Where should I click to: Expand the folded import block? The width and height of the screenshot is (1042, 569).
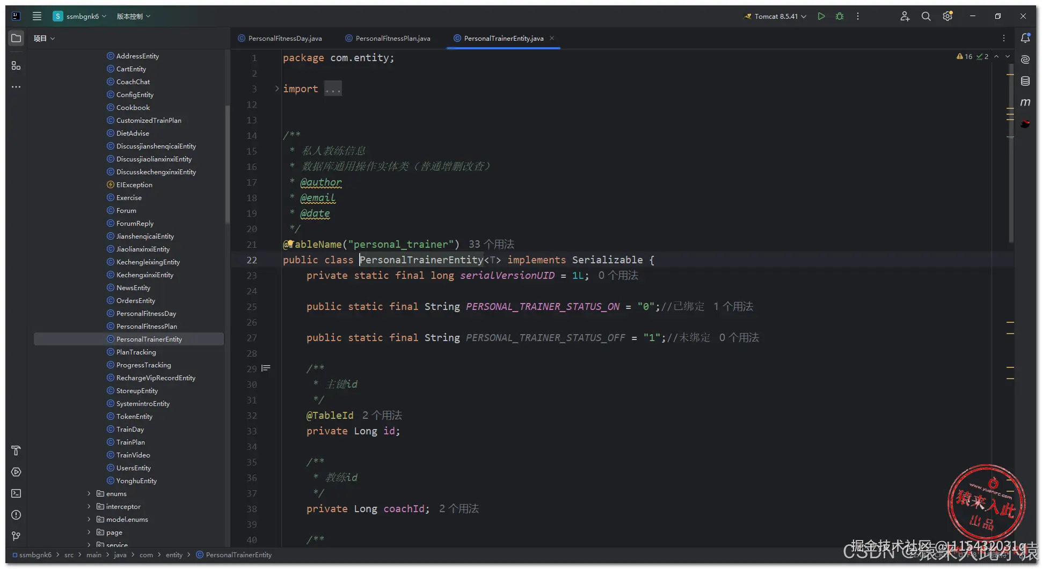point(277,88)
